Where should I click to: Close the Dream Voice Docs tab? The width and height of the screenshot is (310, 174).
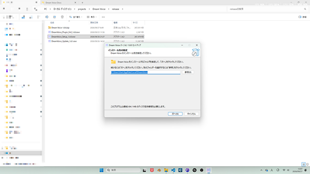75,2
